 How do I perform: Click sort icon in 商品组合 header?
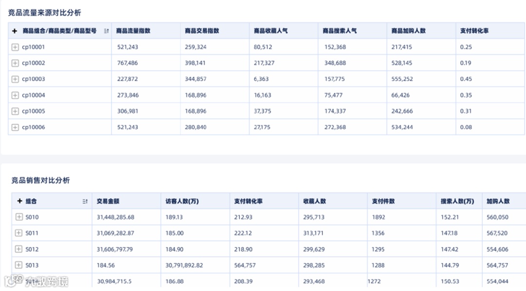[x=106, y=31]
